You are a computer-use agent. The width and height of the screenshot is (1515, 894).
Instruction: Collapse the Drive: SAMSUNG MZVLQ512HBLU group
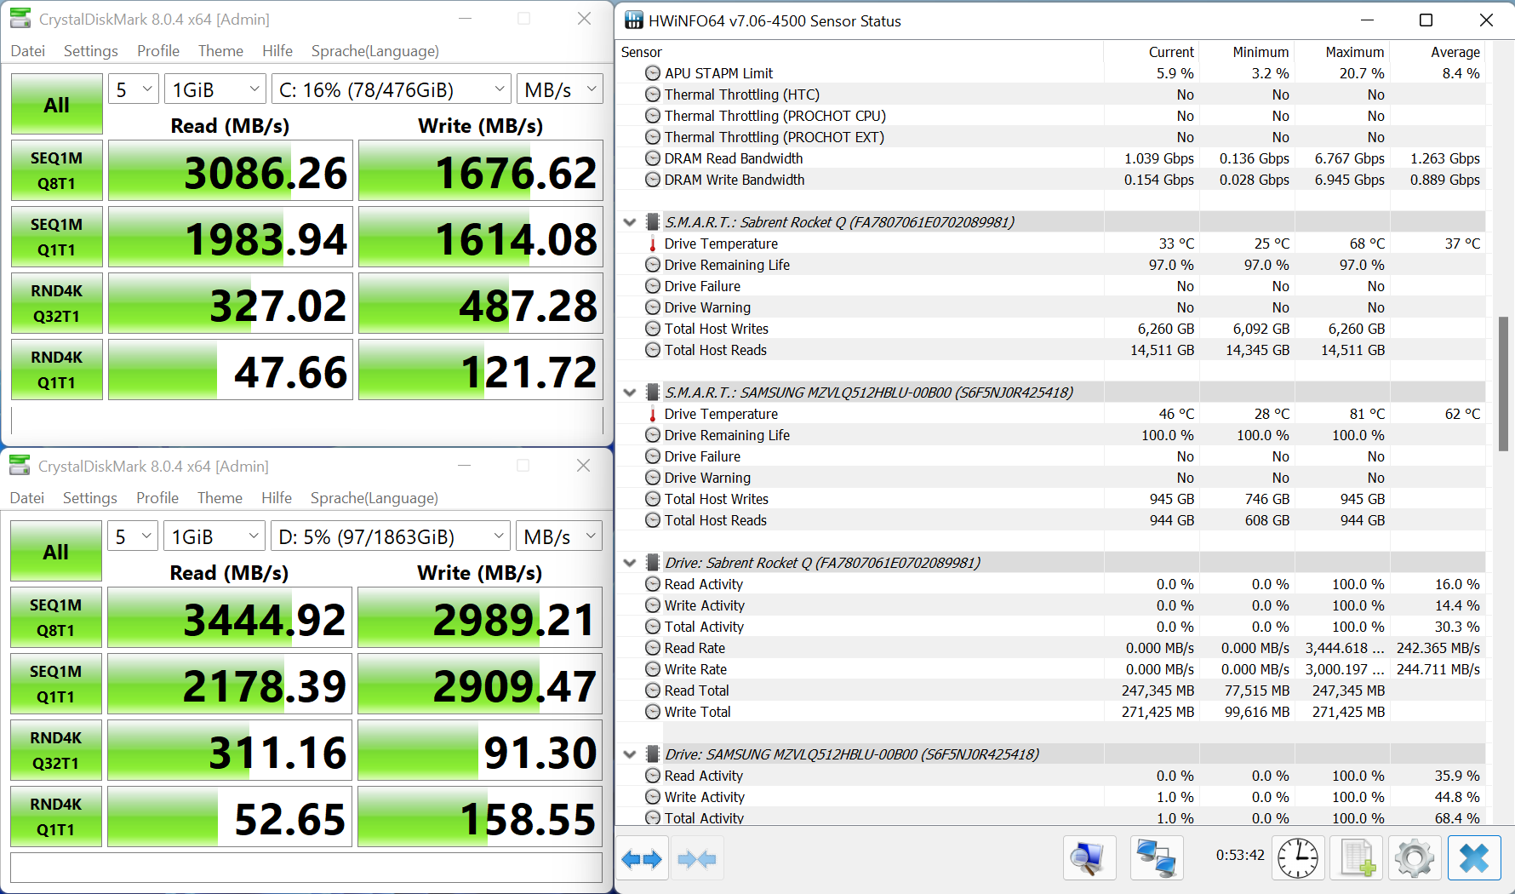tap(630, 754)
